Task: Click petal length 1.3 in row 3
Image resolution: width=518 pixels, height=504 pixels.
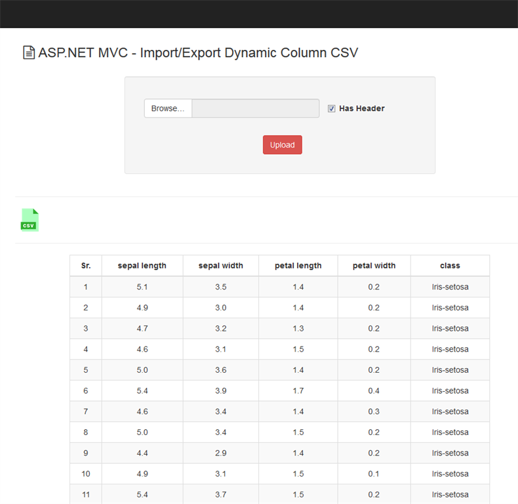Action: pos(298,328)
